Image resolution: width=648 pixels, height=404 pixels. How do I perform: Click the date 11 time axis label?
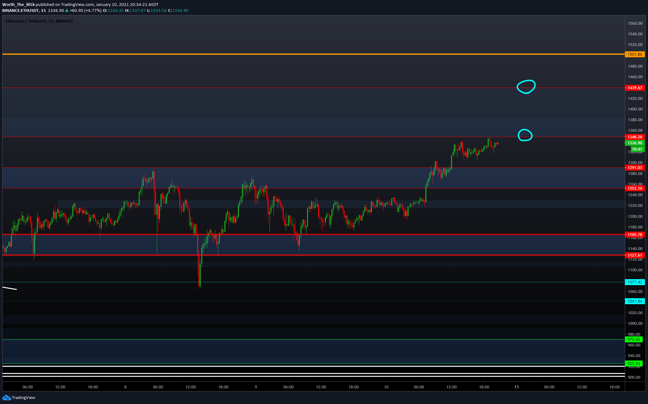(x=517, y=387)
